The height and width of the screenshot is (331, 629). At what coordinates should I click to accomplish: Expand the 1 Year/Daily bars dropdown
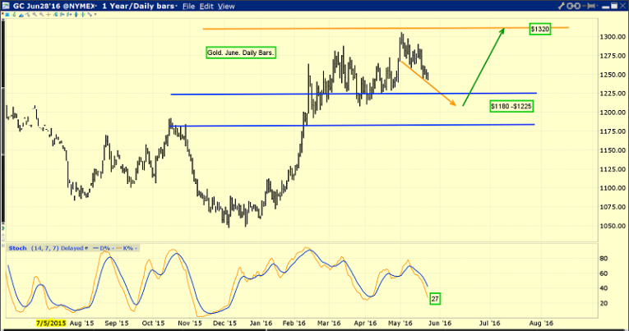point(136,5)
